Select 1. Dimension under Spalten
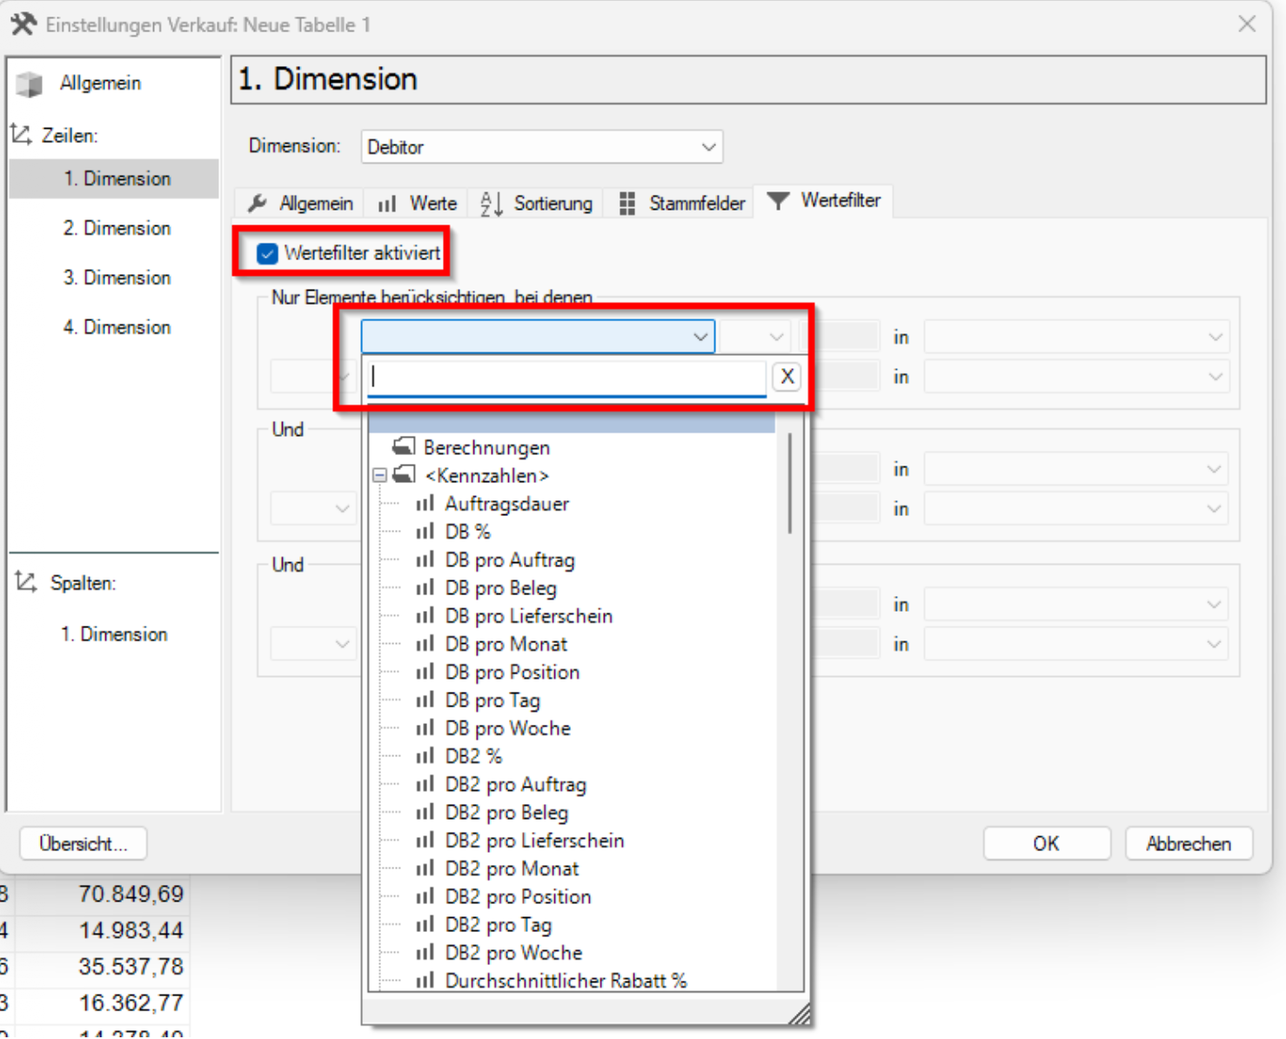 [114, 634]
